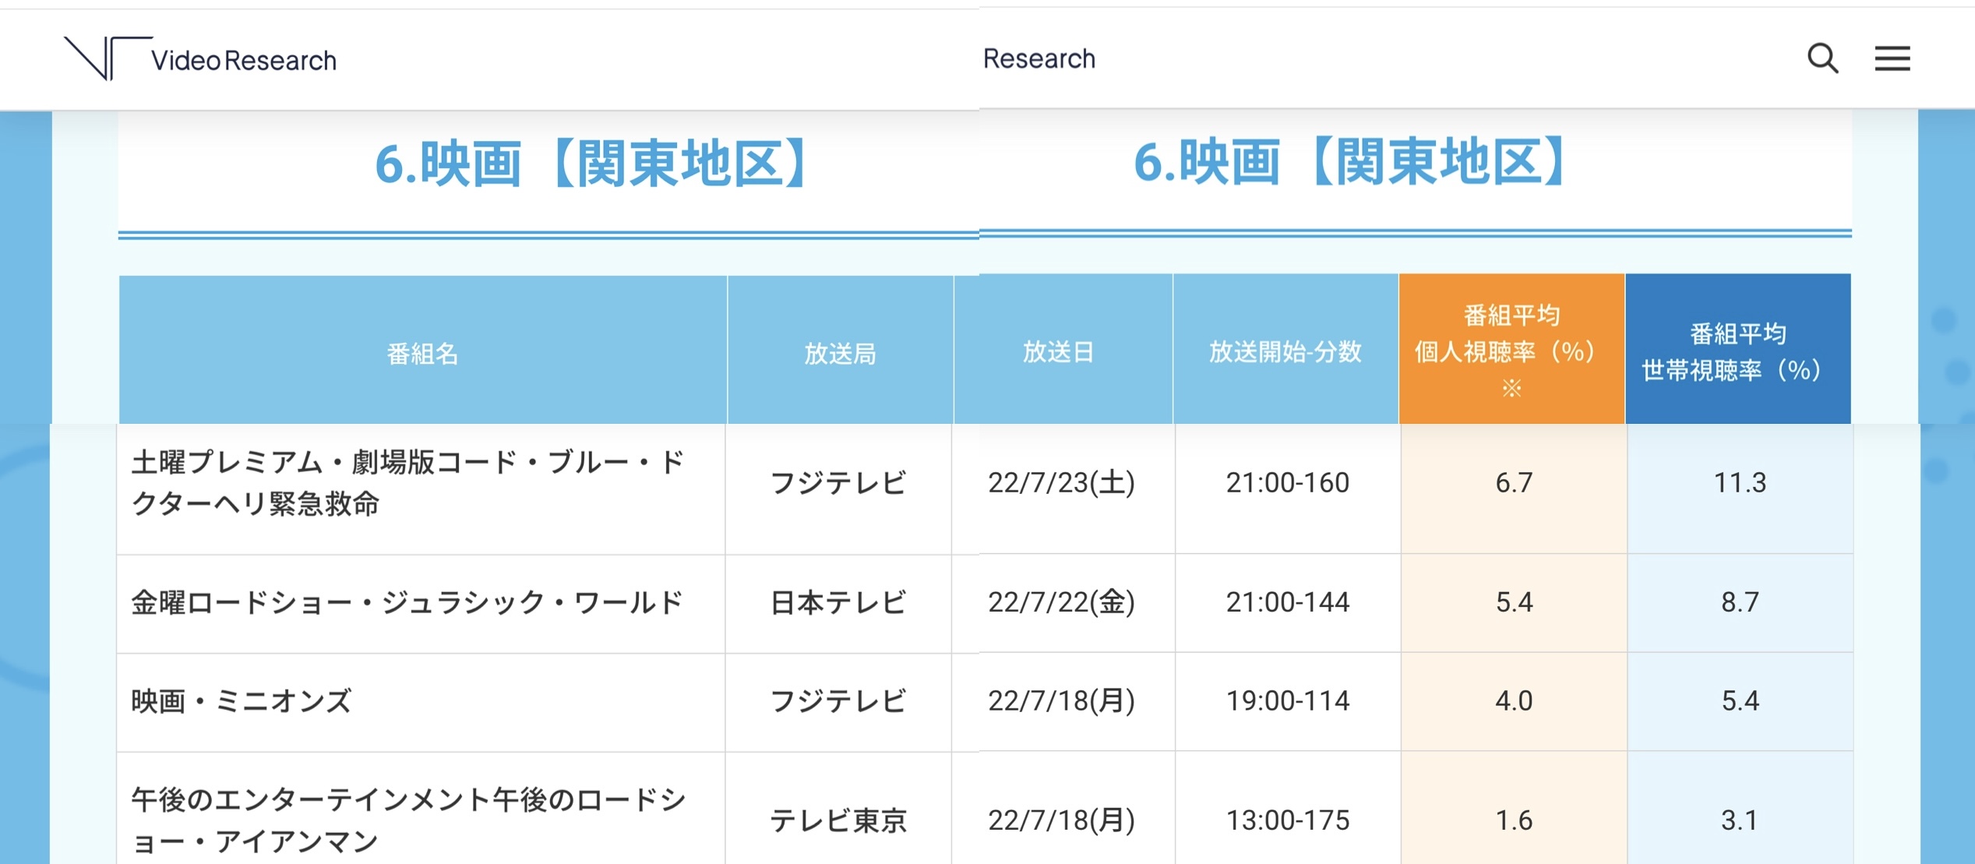Open the search magnifier icon
The width and height of the screenshot is (1975, 864).
pyautogui.click(x=1822, y=58)
